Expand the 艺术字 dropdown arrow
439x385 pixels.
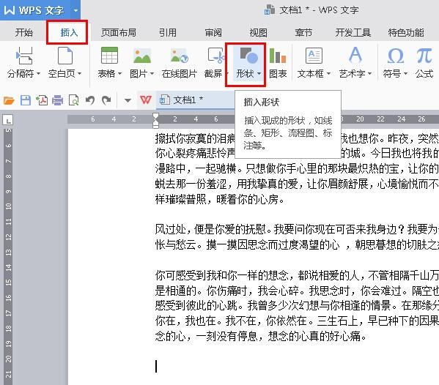(370, 74)
